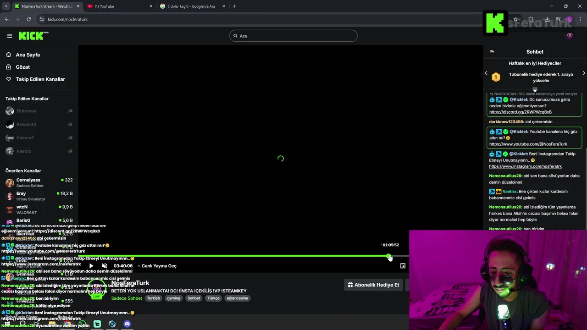Unmute the video player volume
Viewport: 587px width, 330px height.
click(x=105, y=266)
